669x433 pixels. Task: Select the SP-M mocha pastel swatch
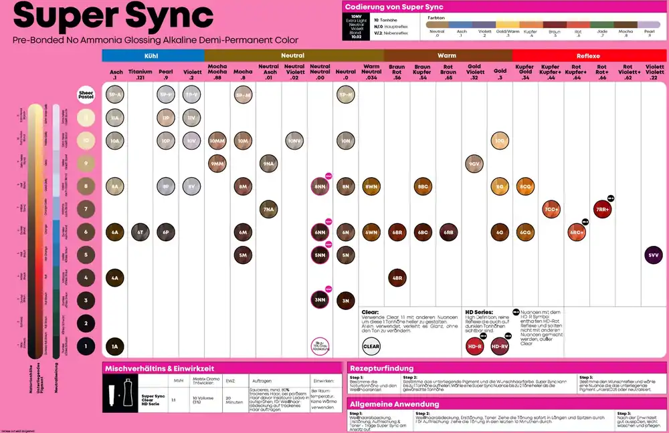coord(243,95)
